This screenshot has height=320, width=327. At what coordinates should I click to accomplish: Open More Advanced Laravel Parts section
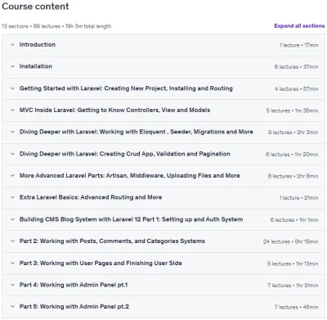click(x=163, y=176)
